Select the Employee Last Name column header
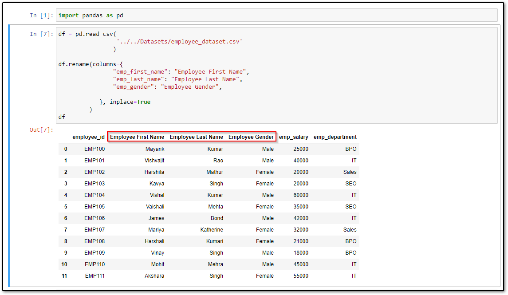This screenshot has height=295, width=508. click(197, 137)
